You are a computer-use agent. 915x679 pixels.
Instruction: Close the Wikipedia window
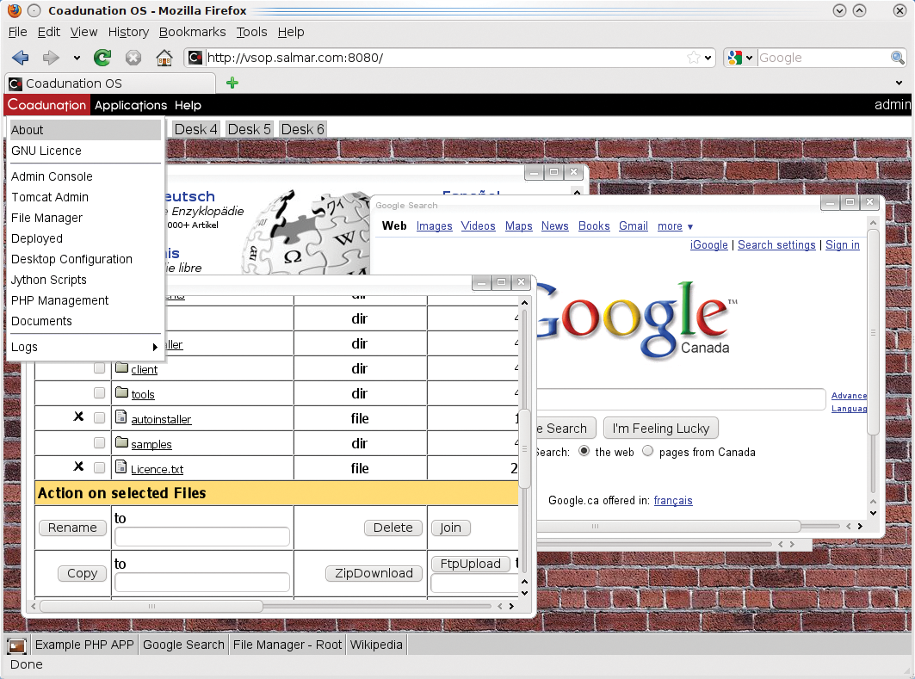(573, 172)
